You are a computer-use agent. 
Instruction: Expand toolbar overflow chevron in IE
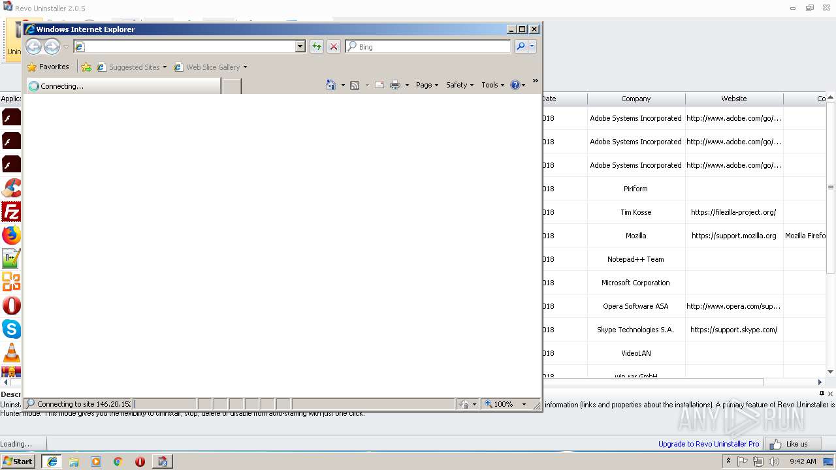pyautogui.click(x=535, y=81)
